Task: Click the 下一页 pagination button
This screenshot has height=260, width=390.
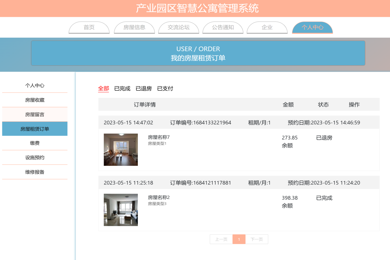Action: (x=257, y=239)
